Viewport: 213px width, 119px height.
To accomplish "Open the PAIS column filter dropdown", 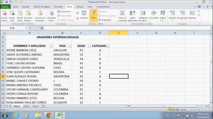I will coord(70,46).
